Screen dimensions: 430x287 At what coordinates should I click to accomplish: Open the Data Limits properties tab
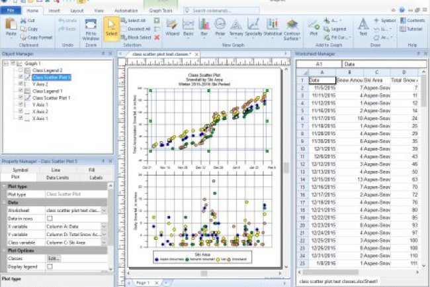click(x=58, y=178)
